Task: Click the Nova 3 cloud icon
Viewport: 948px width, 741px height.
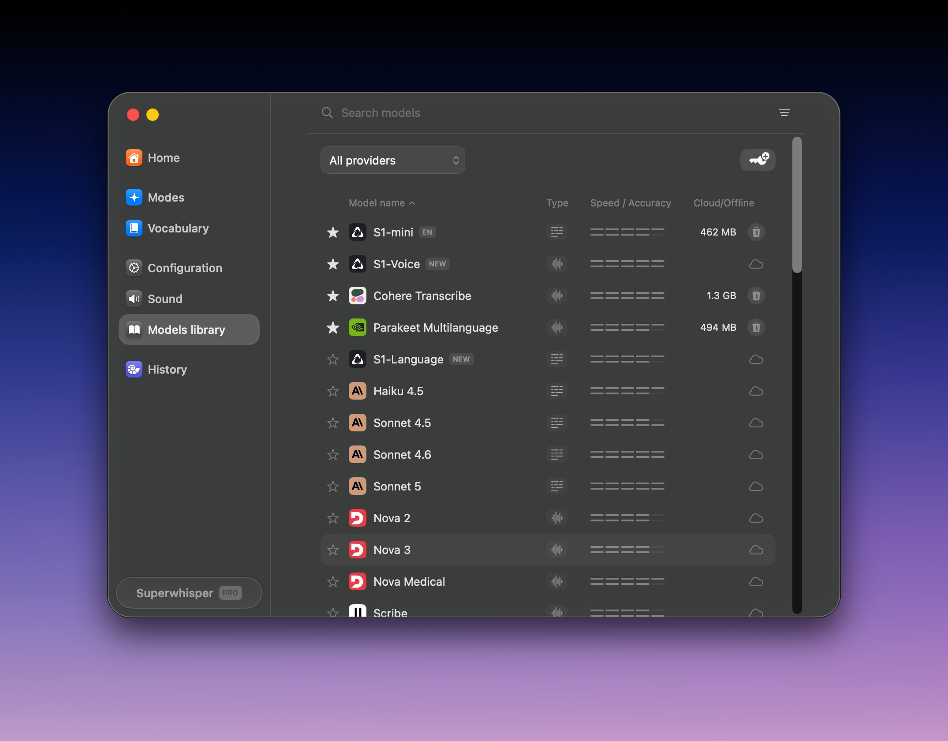Action: 756,550
